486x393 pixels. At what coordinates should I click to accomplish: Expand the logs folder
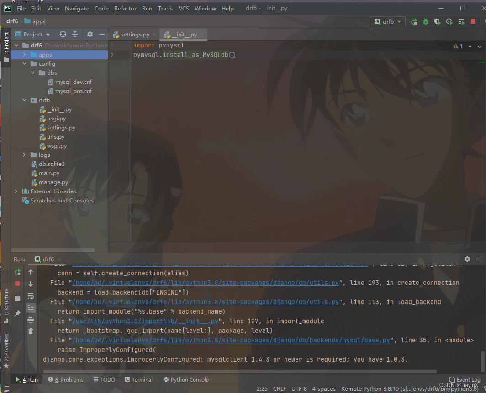(24, 155)
